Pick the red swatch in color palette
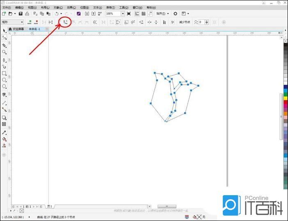Viewport: 288px width, 221px height. pos(286,102)
